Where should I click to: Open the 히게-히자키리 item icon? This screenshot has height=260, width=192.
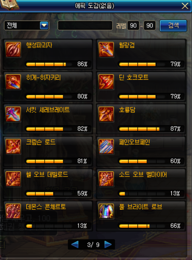click(13, 82)
